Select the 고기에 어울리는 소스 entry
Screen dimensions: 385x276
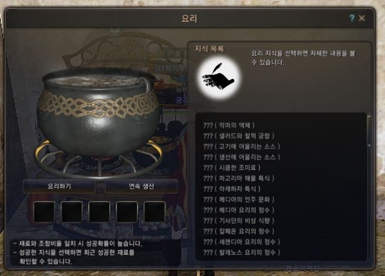[242, 147]
